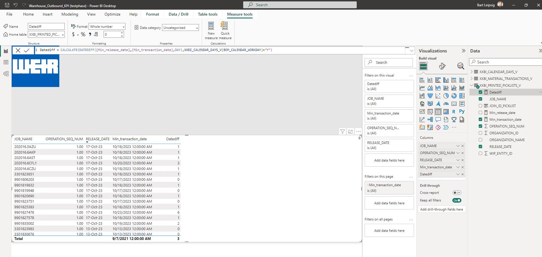Commit the DAX formula with checkmark
The height and width of the screenshot is (257, 542).
click(27, 50)
